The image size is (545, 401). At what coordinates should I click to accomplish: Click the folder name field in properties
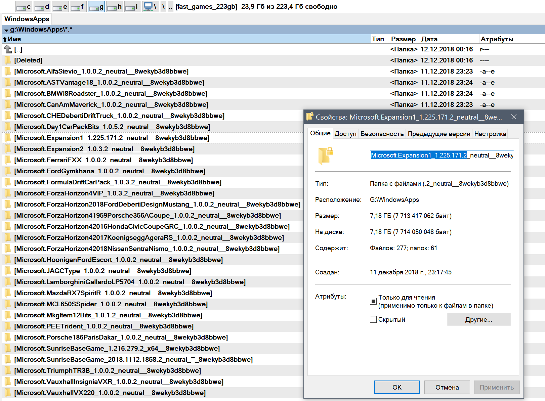[x=442, y=157]
